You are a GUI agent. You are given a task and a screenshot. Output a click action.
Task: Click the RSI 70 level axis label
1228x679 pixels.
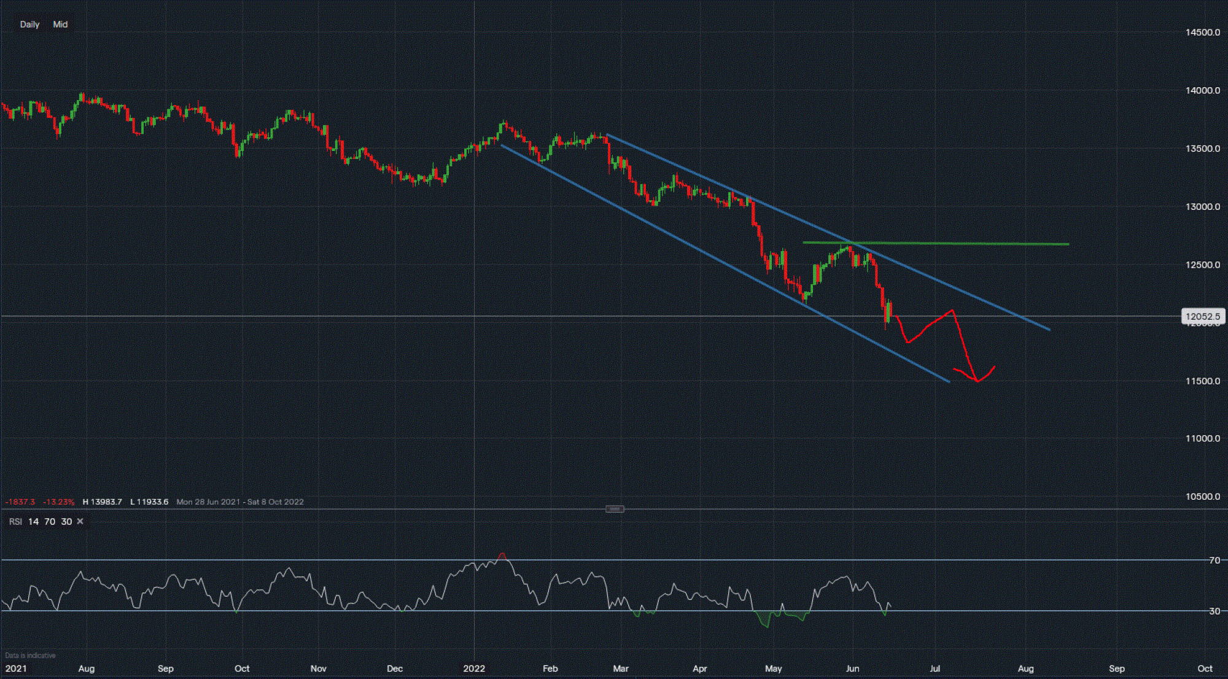[1214, 560]
